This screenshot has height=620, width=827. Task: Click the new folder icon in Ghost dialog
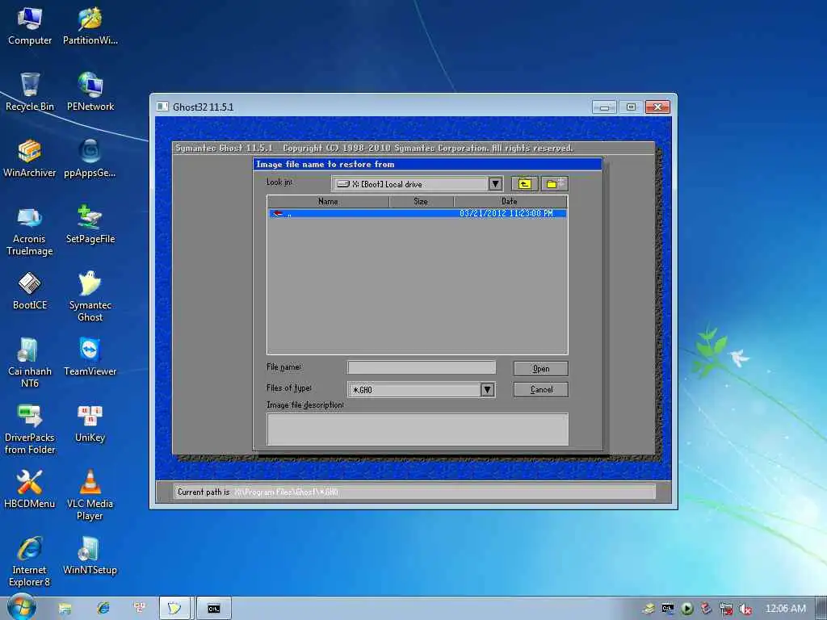554,183
